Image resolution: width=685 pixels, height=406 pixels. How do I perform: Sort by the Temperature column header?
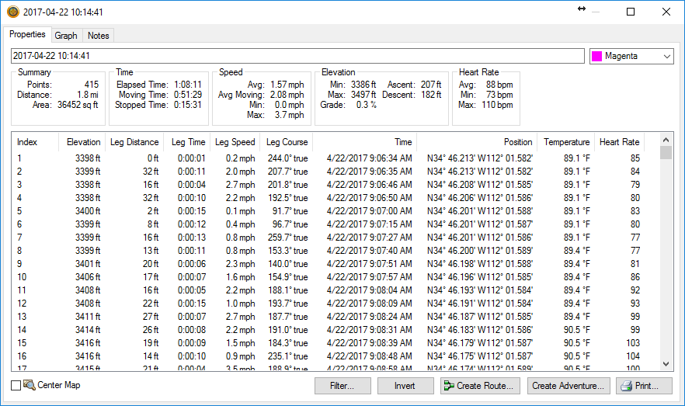pos(566,142)
